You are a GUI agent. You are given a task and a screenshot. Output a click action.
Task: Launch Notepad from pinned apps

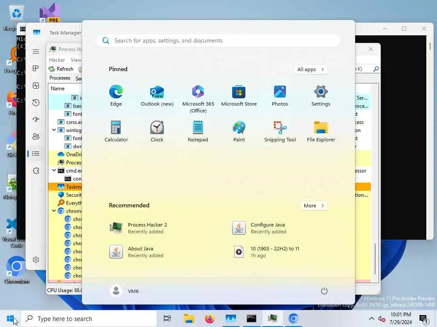pyautogui.click(x=198, y=132)
